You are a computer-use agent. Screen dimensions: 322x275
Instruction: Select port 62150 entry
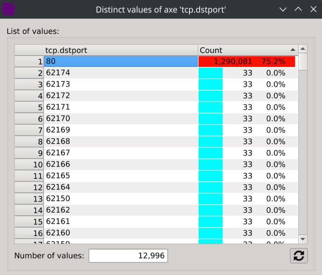(120, 199)
